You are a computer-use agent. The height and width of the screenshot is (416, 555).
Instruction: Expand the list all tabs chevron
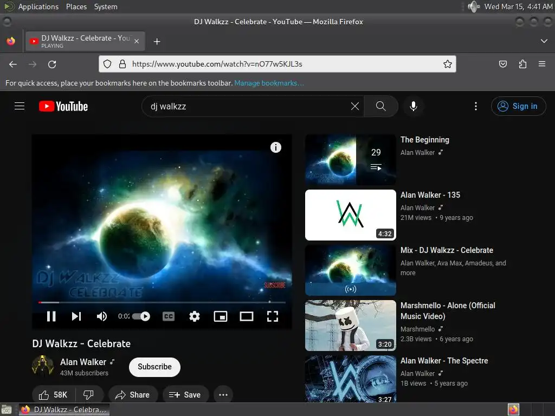pos(544,41)
